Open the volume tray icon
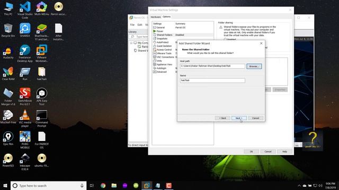 click(x=320, y=185)
